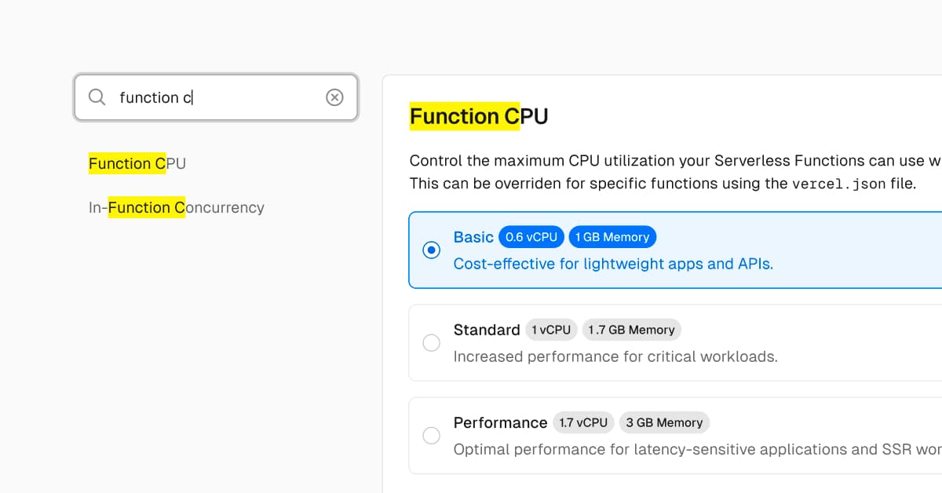Select the Basic radio button
942x493 pixels.
431,250
